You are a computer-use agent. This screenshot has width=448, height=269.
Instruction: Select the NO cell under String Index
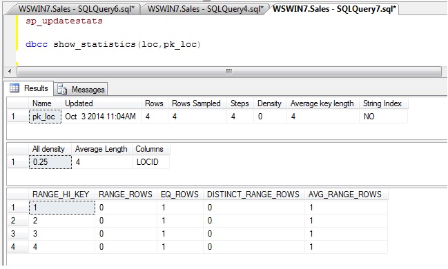pos(383,117)
